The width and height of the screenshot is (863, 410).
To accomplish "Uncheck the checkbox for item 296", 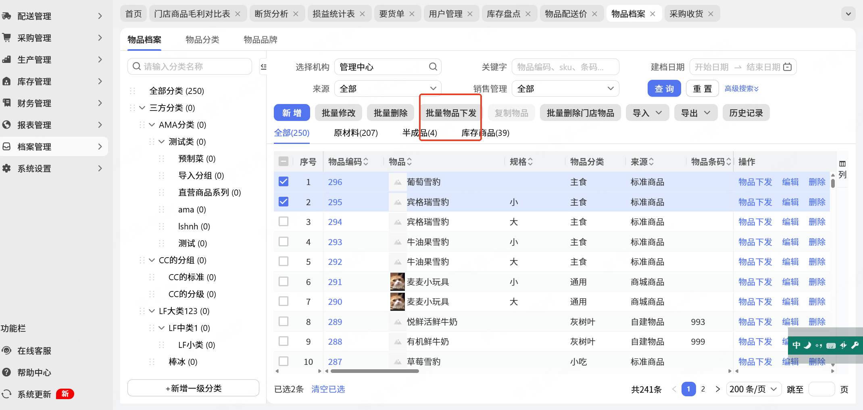I will [x=283, y=182].
